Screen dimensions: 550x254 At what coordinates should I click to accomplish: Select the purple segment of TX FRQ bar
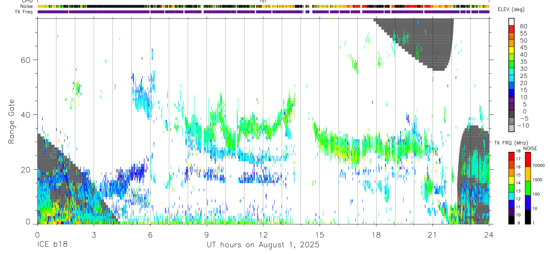[511, 212]
